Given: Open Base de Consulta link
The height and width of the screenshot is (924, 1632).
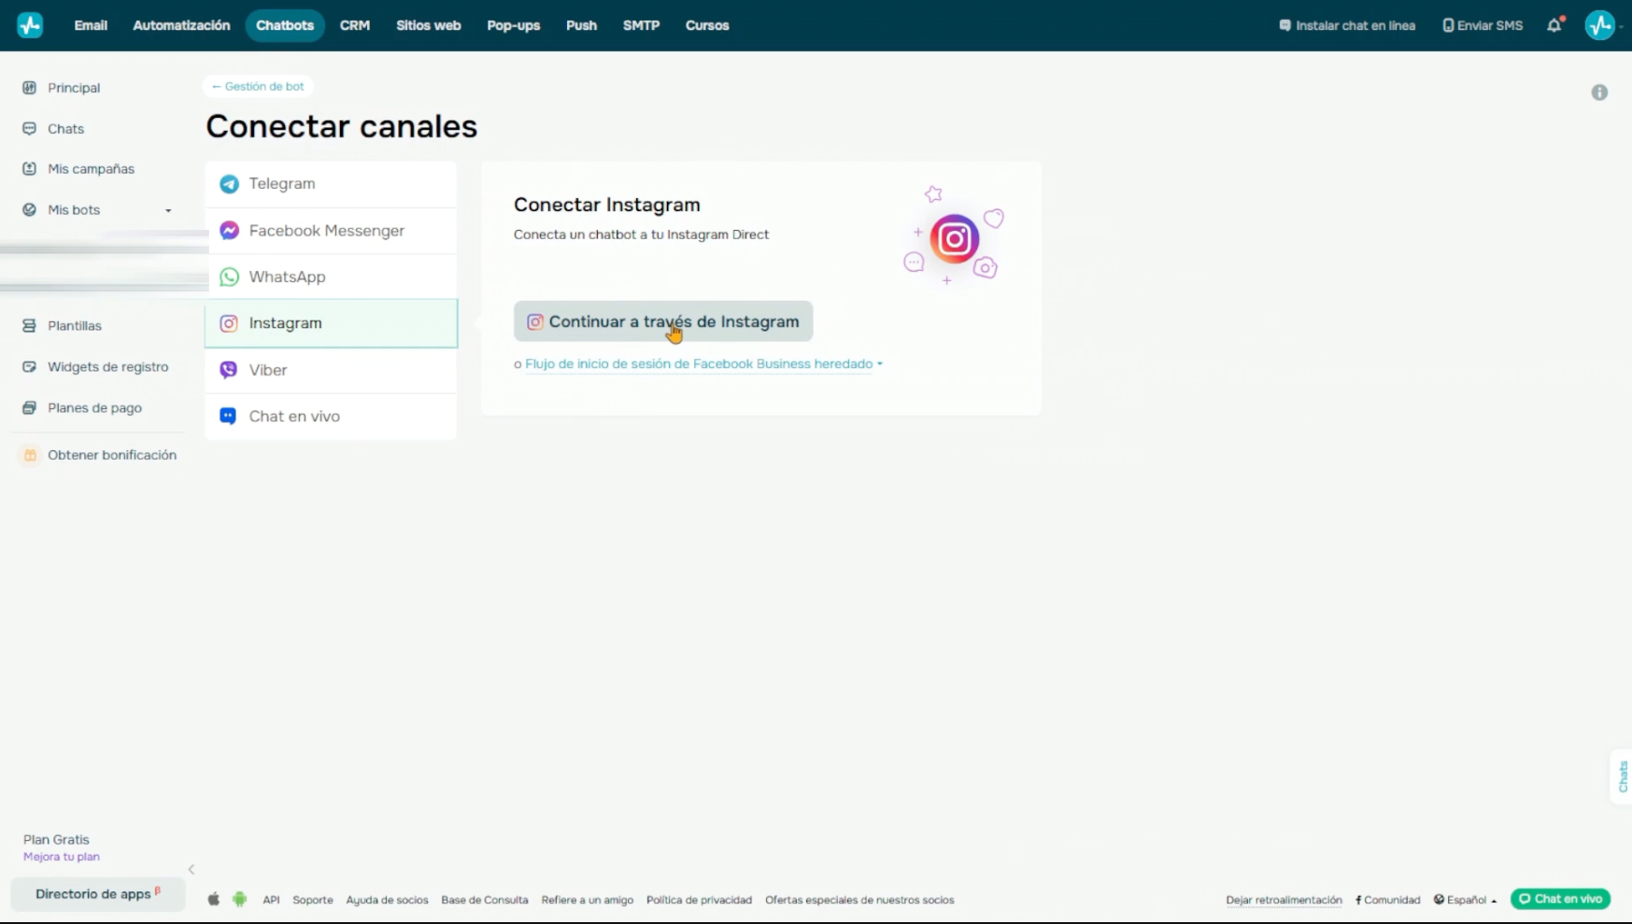Looking at the screenshot, I should coord(485,901).
